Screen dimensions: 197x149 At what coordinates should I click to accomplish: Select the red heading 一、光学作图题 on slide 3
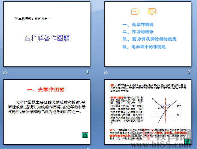click(46, 90)
